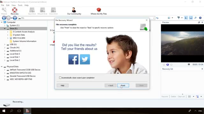
Task: Close the Preview panel
Action: pyautogui.click(x=202, y=22)
